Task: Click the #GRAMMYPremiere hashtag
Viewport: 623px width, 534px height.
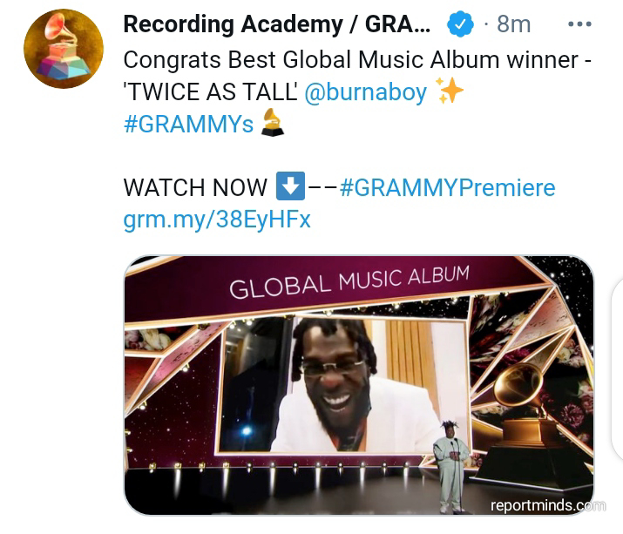Action: coord(448,187)
